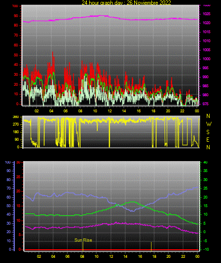221x263 pixels.
Task: Click the compass letter E
Action: (x=208, y=139)
